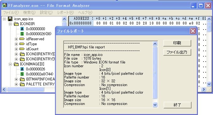The width and height of the screenshot is (213, 115).
Task: Click the green S size icon for 0x000002e8(744)
Action: (x=22, y=74)
